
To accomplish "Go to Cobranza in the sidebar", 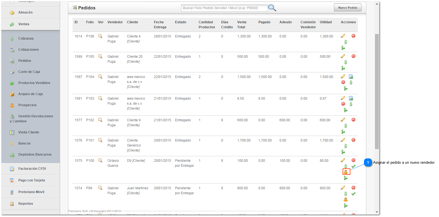I will (26, 39).
